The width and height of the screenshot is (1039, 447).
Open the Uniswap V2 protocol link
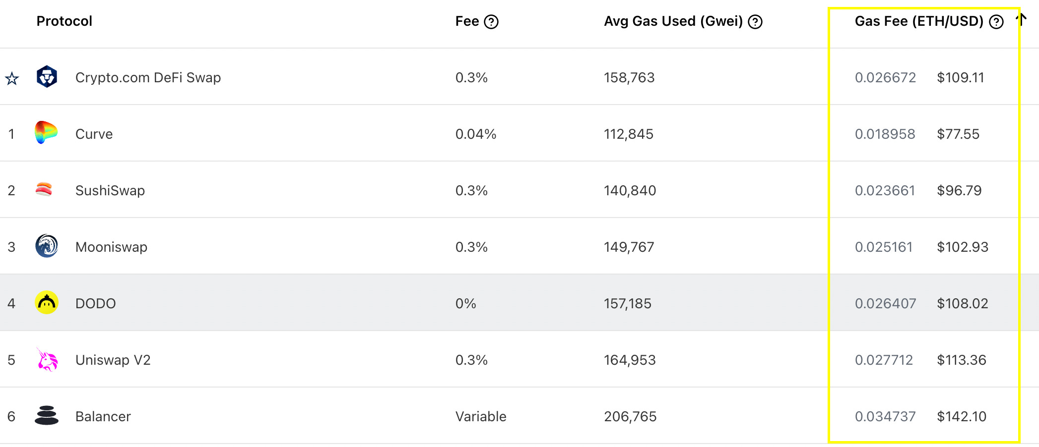(113, 360)
